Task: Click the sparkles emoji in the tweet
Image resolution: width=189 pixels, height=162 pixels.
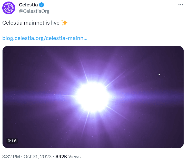Action: tap(64, 23)
